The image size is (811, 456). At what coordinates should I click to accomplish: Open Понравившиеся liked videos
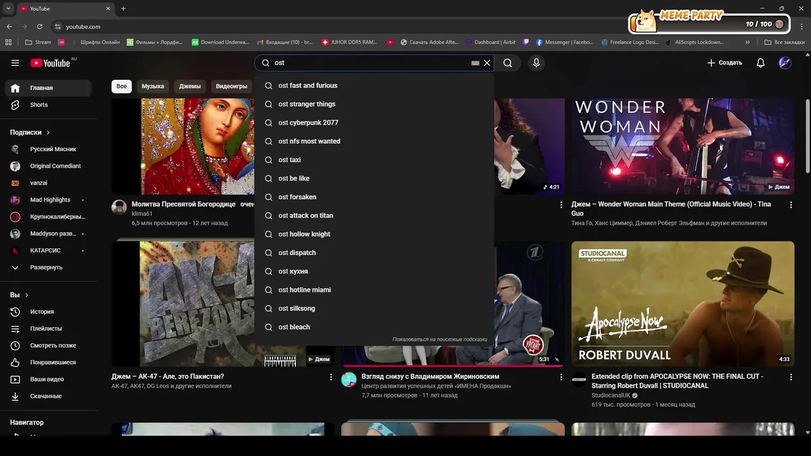(48, 362)
